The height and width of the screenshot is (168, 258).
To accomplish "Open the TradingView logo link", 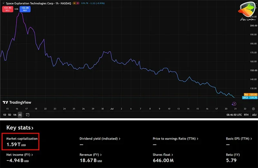I will [x=17, y=103].
